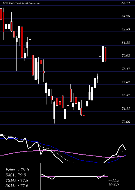Screen dimensions: 135x190
Task: Click the 82.83 price axis label
Action: pos(126,29)
